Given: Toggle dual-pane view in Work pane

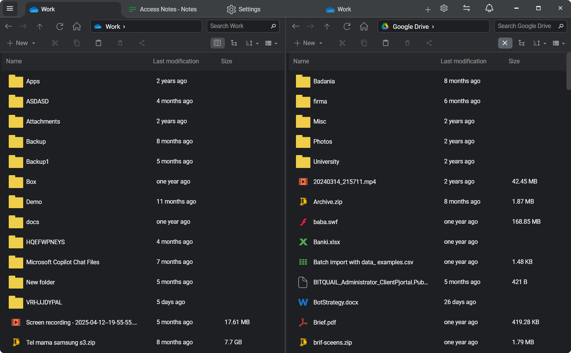Looking at the screenshot, I should (217, 43).
